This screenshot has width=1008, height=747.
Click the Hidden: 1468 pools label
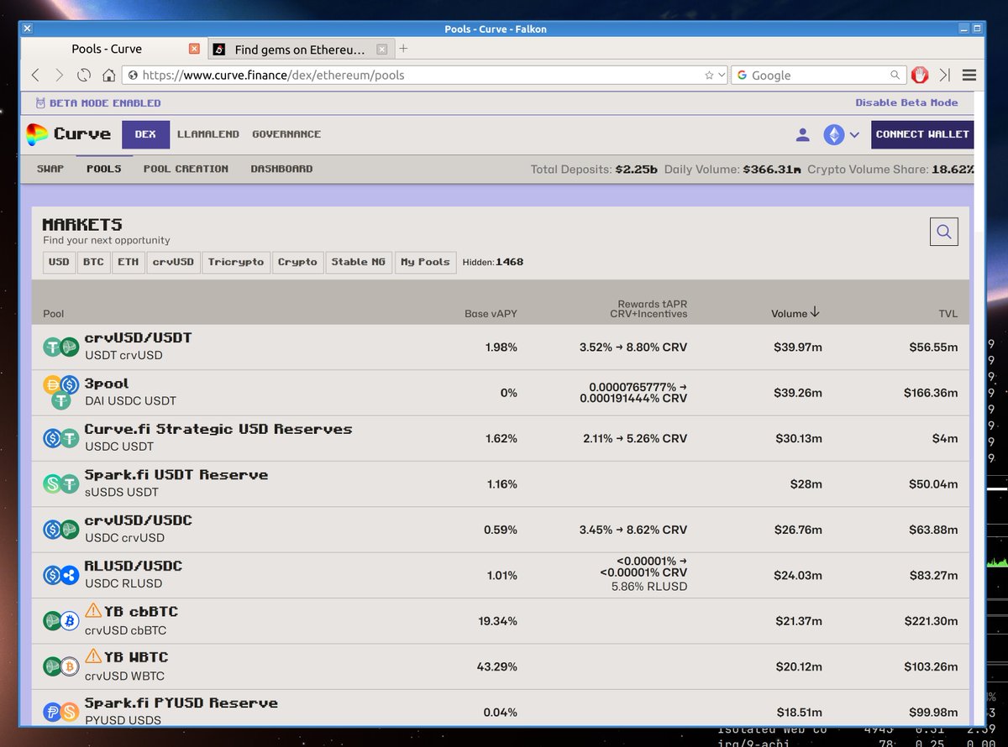click(493, 262)
